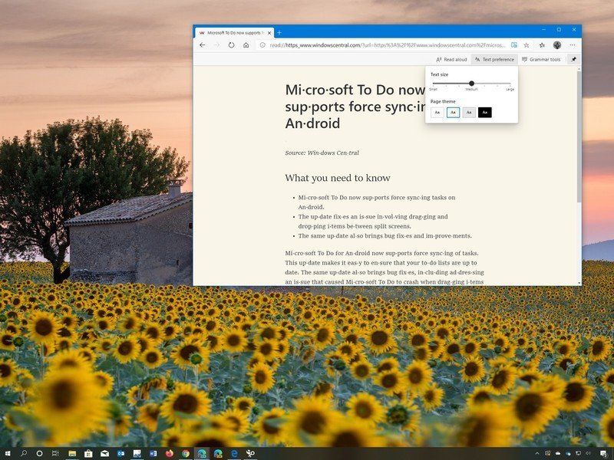Choose the white page theme swatch
Screen dimensions: 614x460
point(437,113)
